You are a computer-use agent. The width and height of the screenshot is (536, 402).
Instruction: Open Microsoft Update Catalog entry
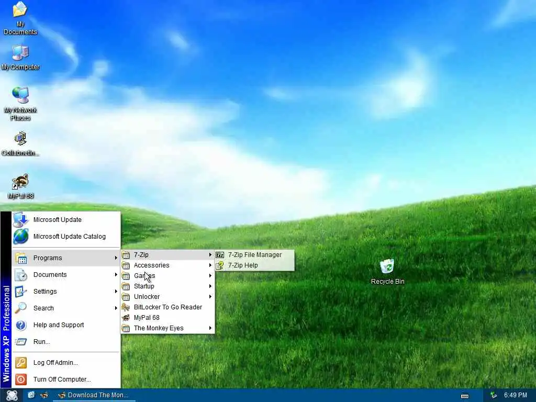[66, 237]
